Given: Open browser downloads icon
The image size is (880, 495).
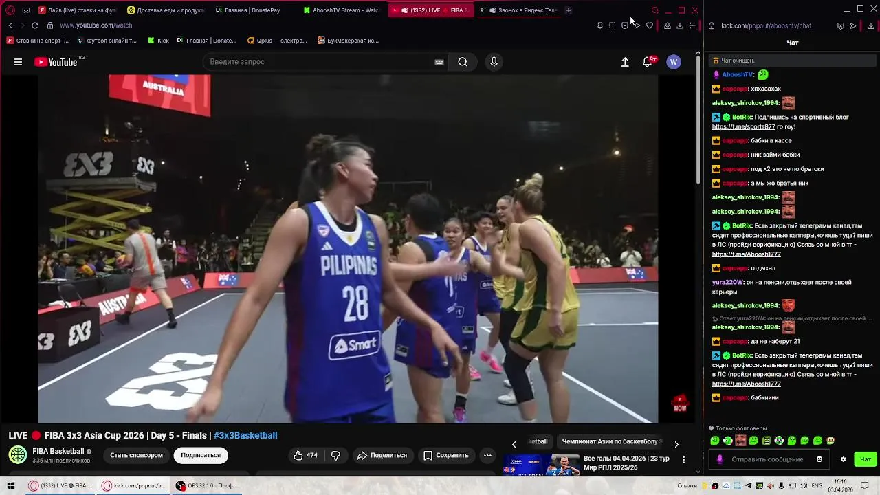Looking at the screenshot, I should [679, 25].
